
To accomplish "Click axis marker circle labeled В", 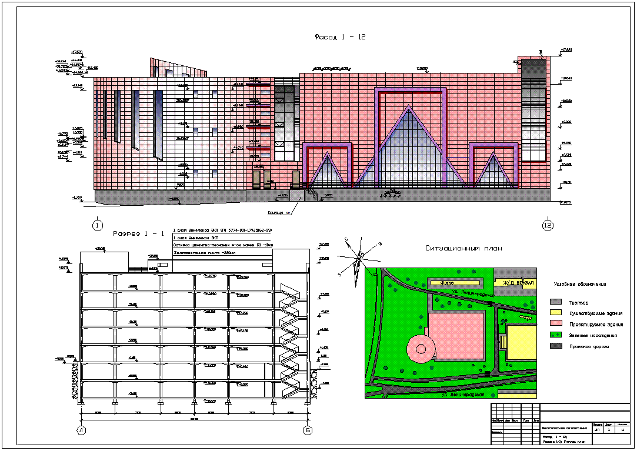I will pyautogui.click(x=307, y=431).
